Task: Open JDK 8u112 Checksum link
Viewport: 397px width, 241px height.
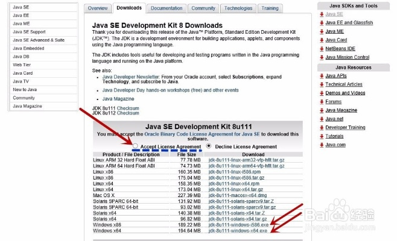Action: tap(128, 113)
